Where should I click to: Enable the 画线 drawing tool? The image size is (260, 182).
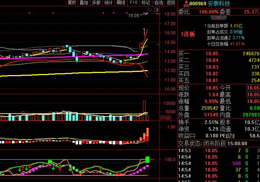(x=121, y=3)
